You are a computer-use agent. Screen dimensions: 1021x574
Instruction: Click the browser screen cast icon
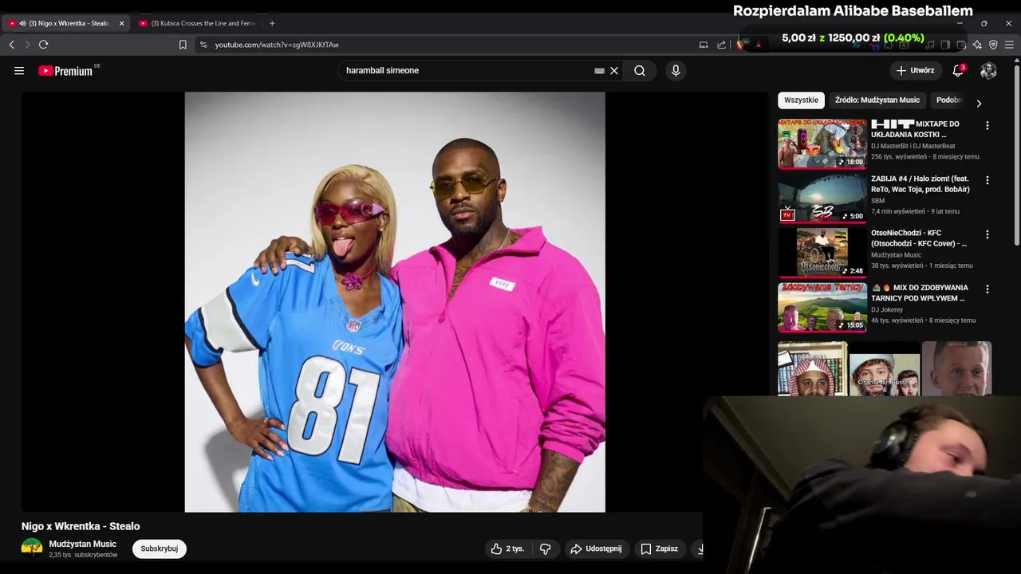(704, 45)
